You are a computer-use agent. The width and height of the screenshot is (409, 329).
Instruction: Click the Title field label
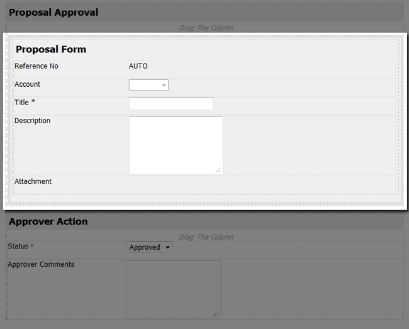(22, 102)
